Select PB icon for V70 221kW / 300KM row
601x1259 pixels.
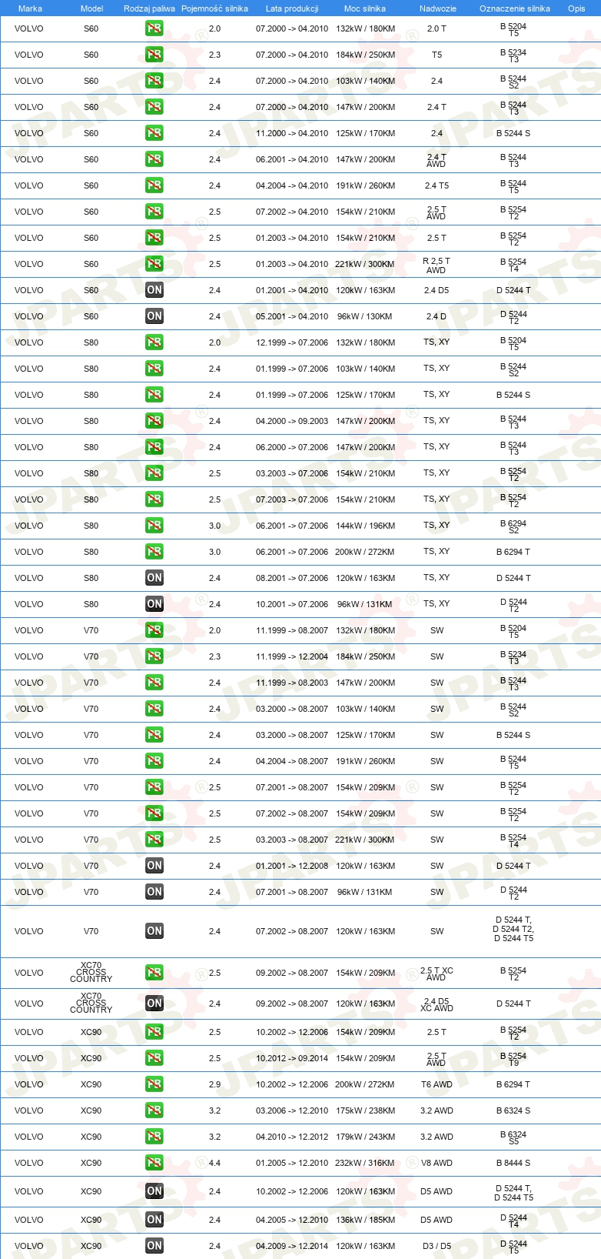(154, 840)
